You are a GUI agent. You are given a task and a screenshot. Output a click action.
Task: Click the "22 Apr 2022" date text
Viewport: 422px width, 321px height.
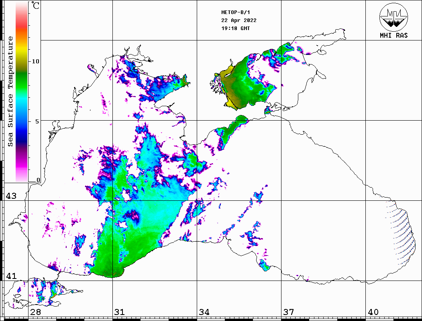[239, 20]
